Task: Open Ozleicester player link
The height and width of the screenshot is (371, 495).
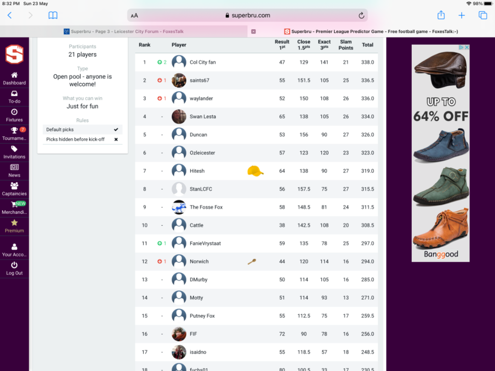Action: click(x=202, y=153)
